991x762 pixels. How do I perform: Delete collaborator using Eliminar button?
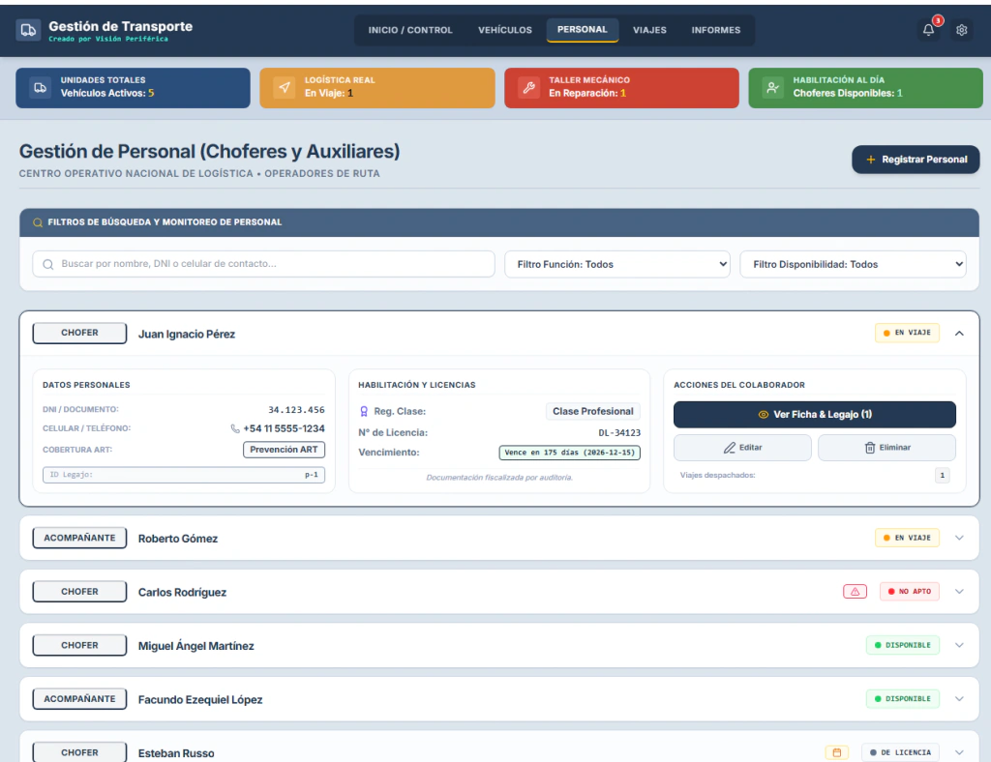886,448
